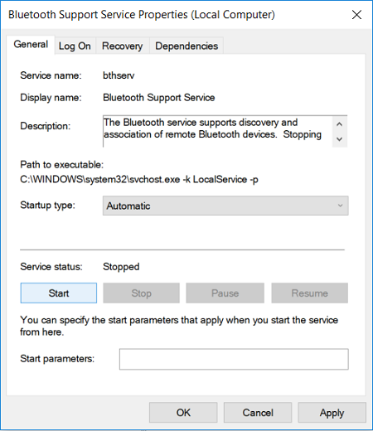The width and height of the screenshot is (373, 431).
Task: Click the executable path 'C:\WINDOWS\system32\svchost.exe -k LocalService -p'
Action: 139,180
